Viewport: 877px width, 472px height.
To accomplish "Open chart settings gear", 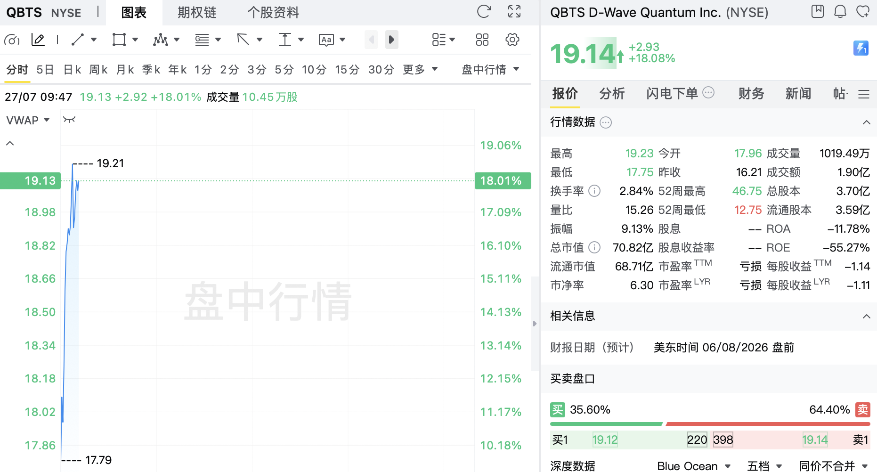I will coord(512,40).
